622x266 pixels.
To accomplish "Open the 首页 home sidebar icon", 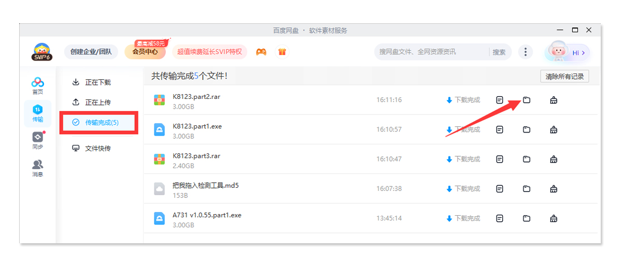I will click(38, 85).
